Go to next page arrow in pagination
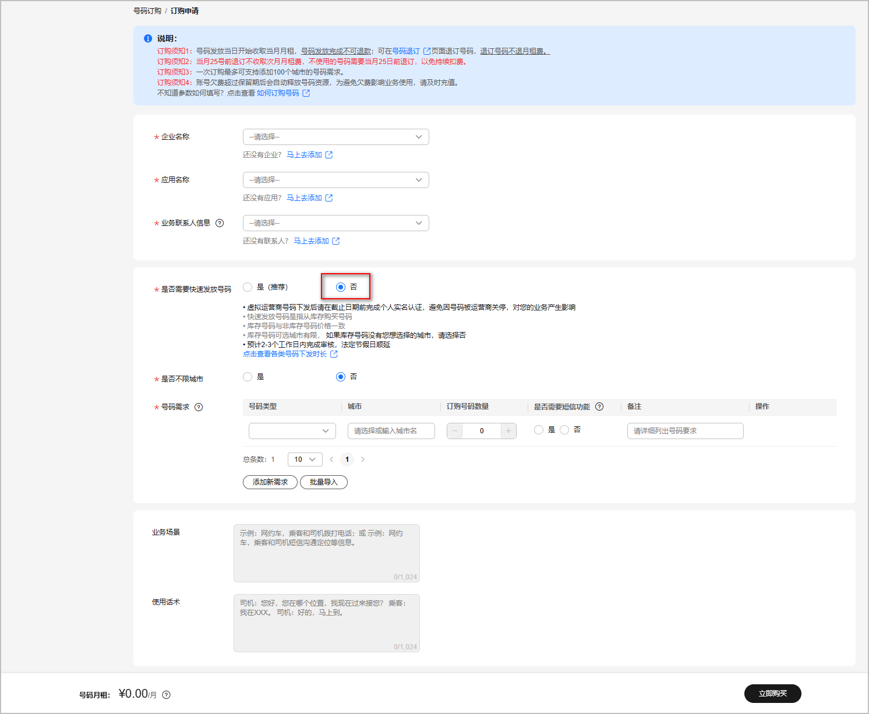The height and width of the screenshot is (714, 869). tap(363, 459)
